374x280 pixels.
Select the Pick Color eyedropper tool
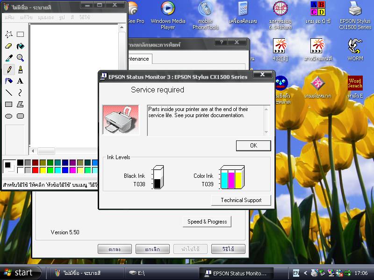(x=9, y=57)
